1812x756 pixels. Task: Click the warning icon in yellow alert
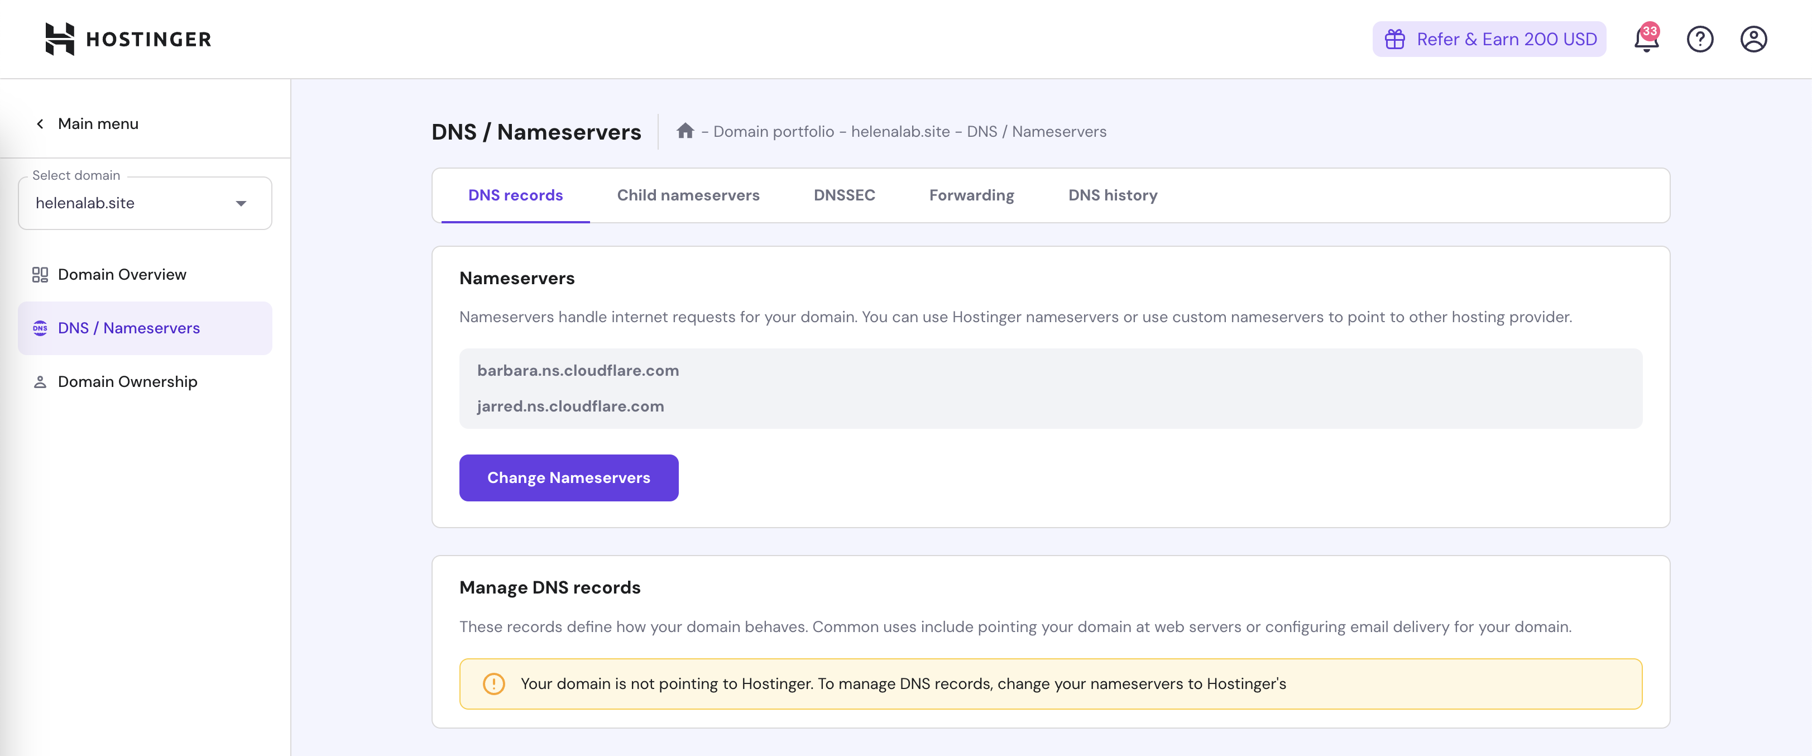494,683
